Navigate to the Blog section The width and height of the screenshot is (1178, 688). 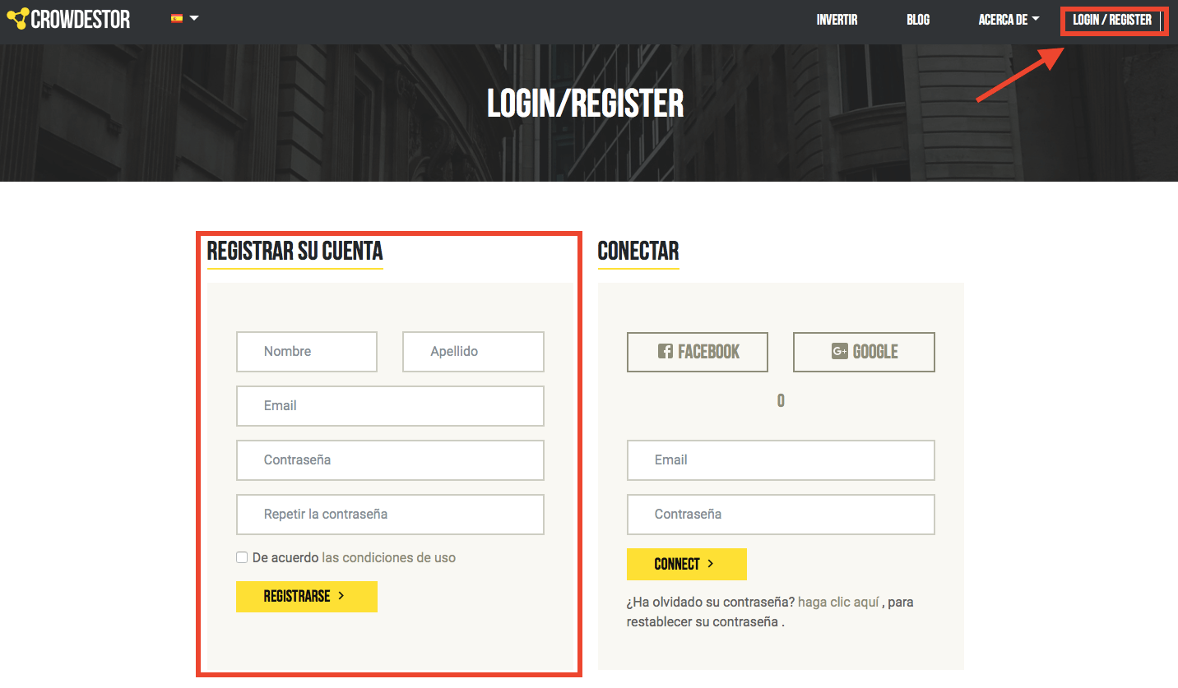coord(917,20)
